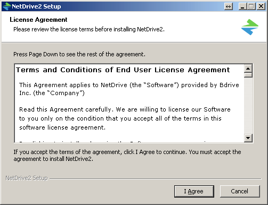
Task: Click the License Agreement page title
Action: [38, 20]
